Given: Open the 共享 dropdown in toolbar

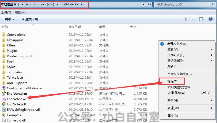Looking at the screenshot, I should (10, 19).
